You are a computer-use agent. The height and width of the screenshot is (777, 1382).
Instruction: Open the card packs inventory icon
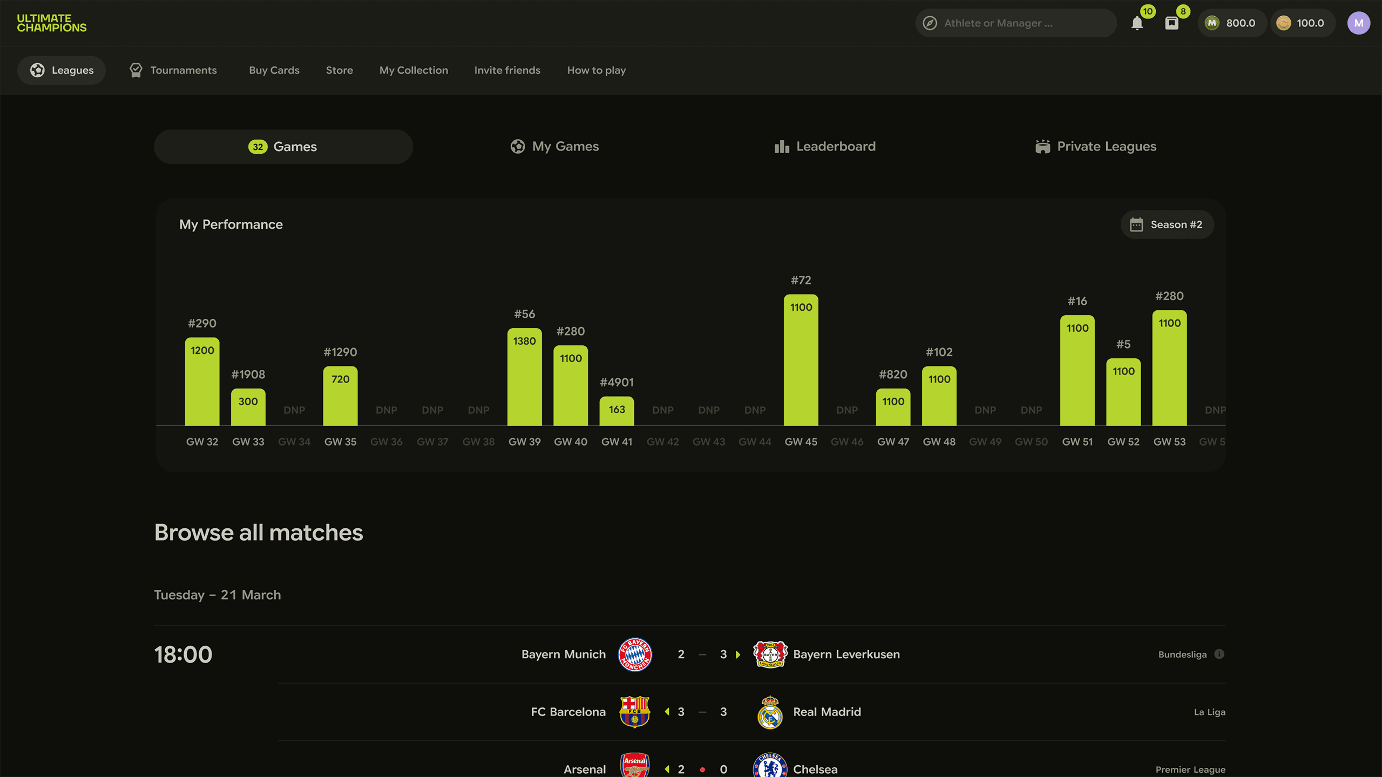pyautogui.click(x=1171, y=23)
